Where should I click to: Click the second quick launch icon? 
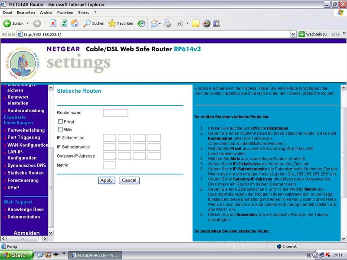(x=48, y=255)
